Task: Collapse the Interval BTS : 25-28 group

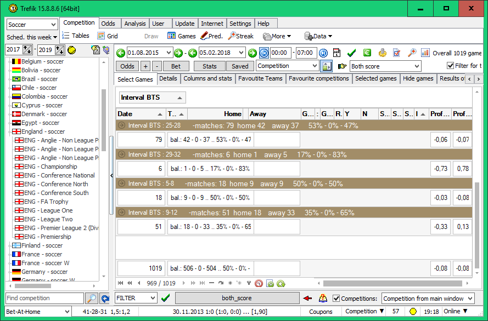Action: (122, 125)
